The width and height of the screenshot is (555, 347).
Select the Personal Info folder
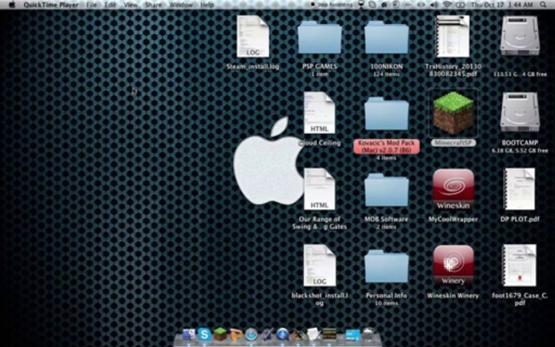(x=386, y=266)
